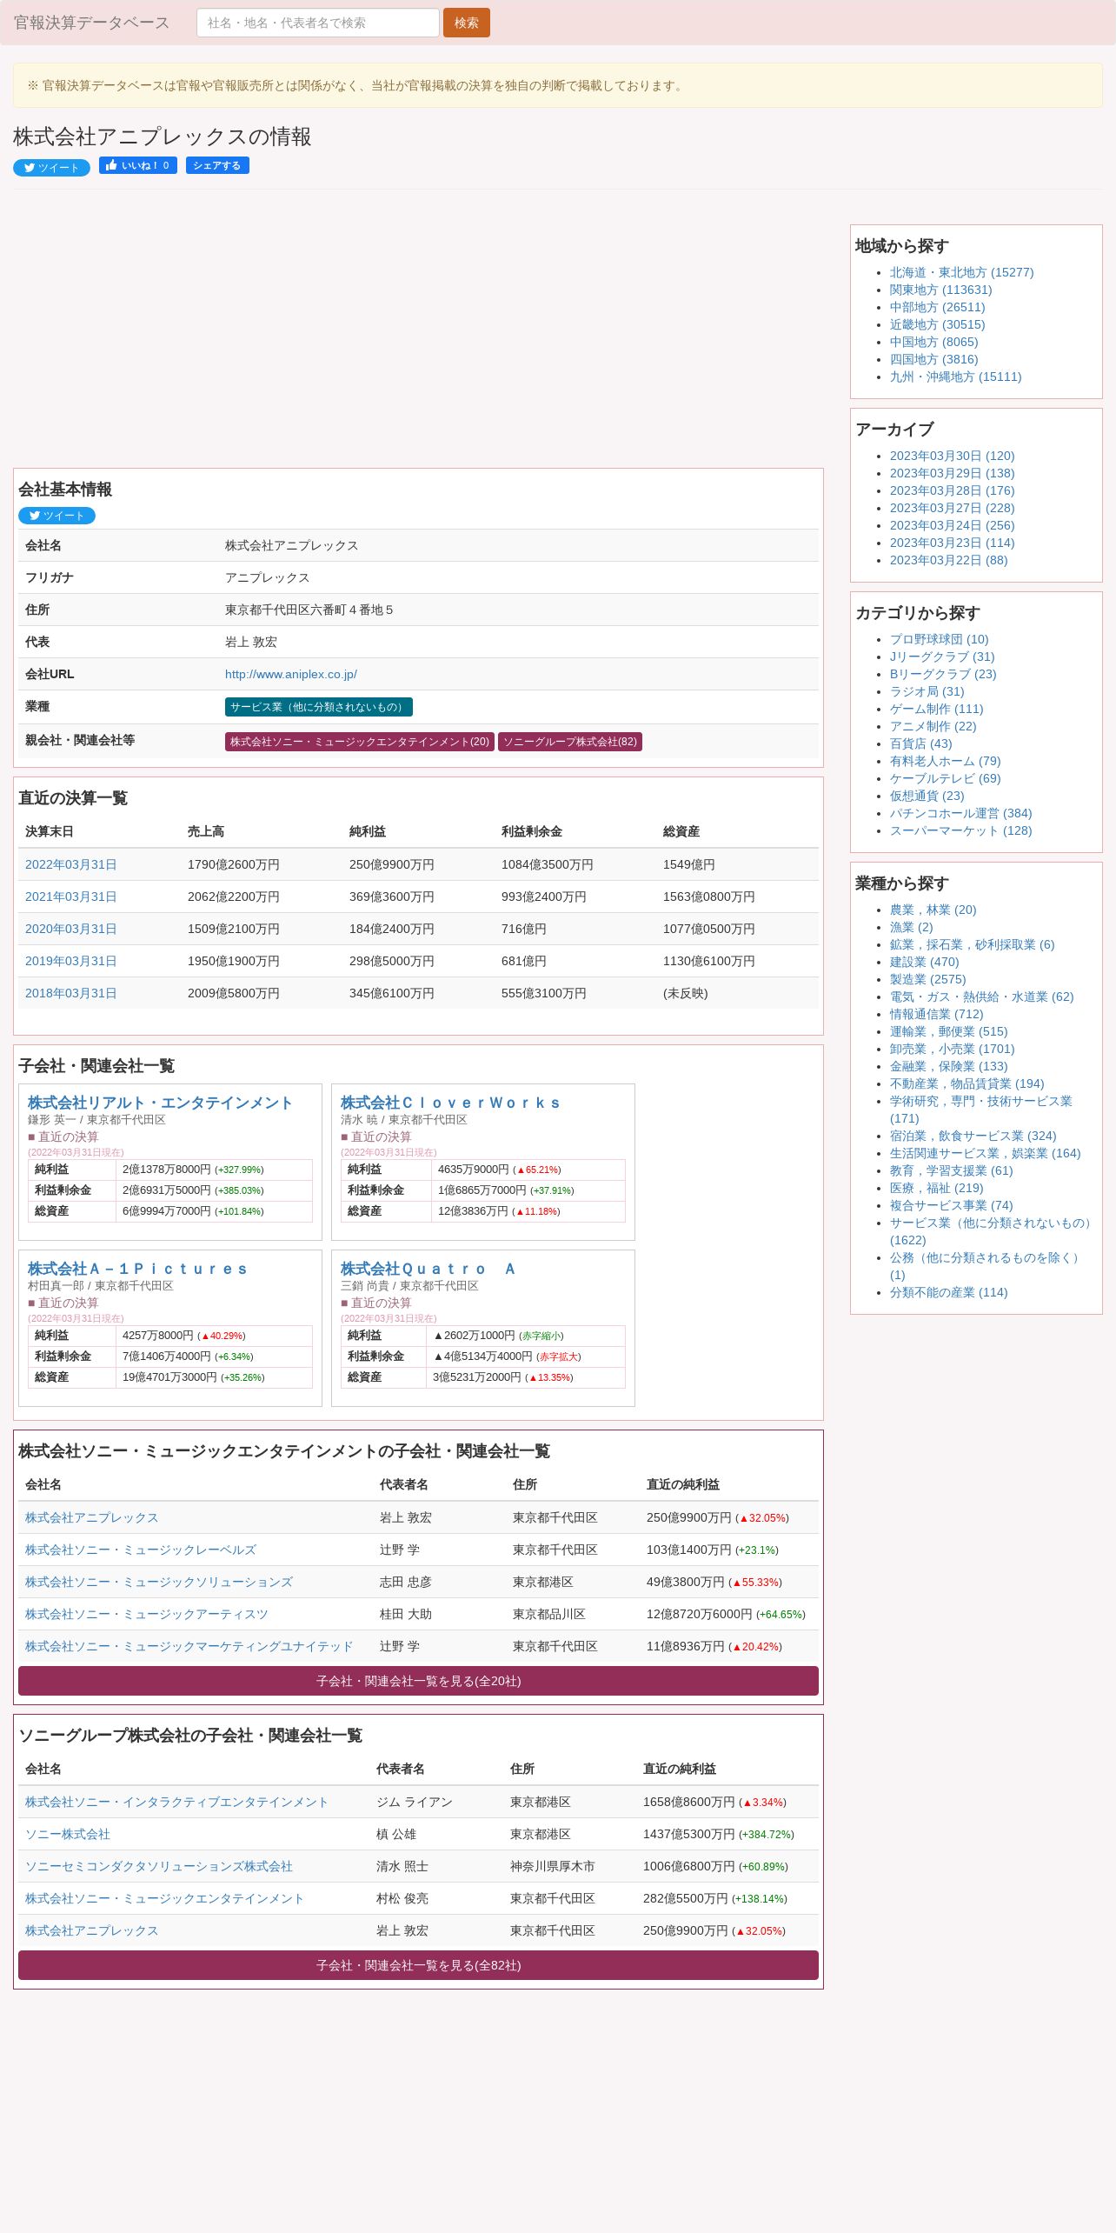Select the サービス業 industry tag
This screenshot has width=1116, height=2233.
point(318,707)
